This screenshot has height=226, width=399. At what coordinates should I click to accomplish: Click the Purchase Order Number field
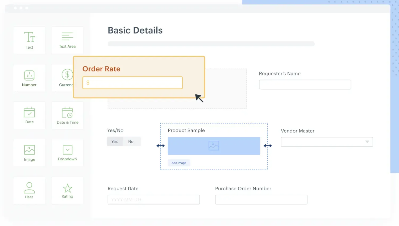pyautogui.click(x=261, y=199)
